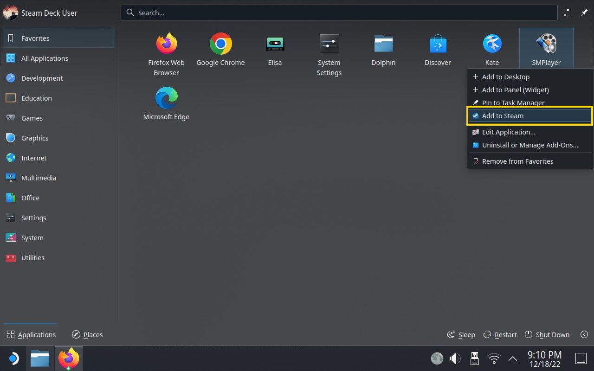
Task: Click Add to Steam menu entry
Action: click(530, 116)
